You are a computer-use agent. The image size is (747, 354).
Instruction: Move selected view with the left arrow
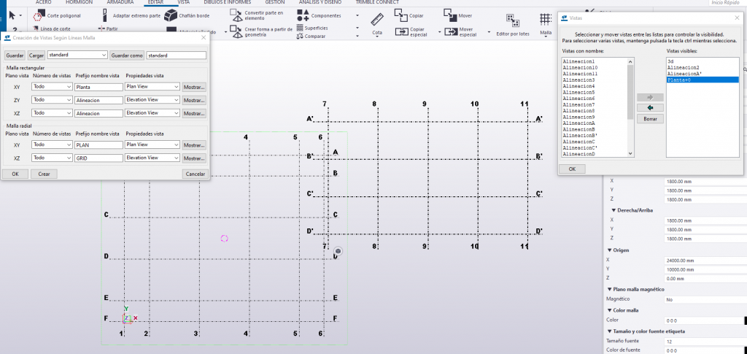[650, 108]
